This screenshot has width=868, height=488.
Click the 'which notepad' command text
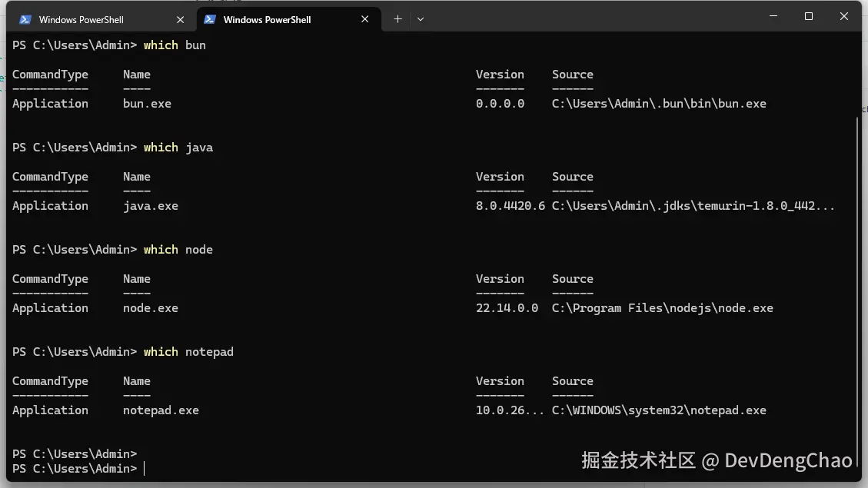pos(188,352)
